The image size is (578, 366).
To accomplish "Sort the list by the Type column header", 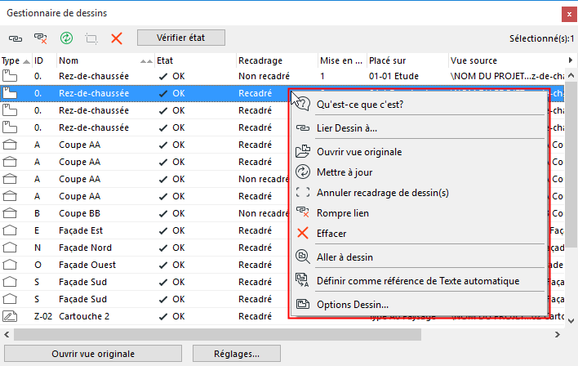I will pos(15,60).
